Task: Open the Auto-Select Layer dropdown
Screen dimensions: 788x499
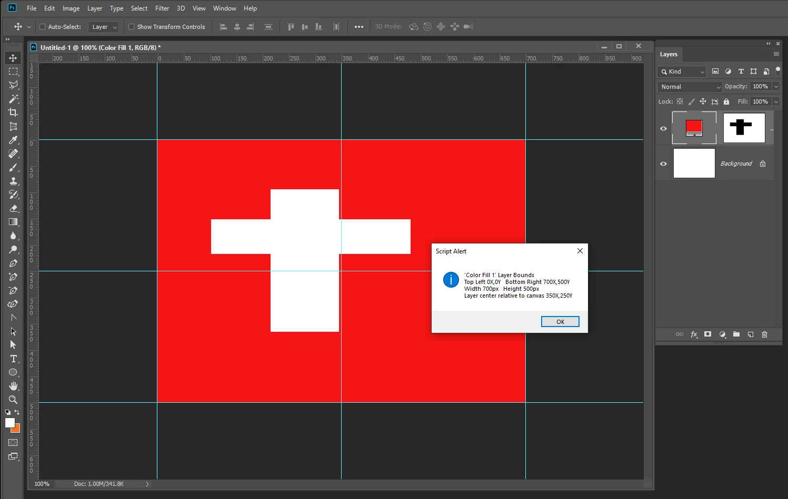Action: [104, 27]
